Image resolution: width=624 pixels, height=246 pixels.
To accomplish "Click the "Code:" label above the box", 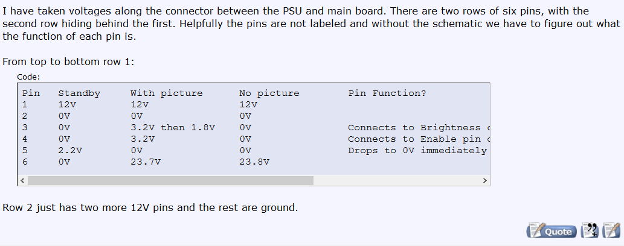I will point(29,77).
